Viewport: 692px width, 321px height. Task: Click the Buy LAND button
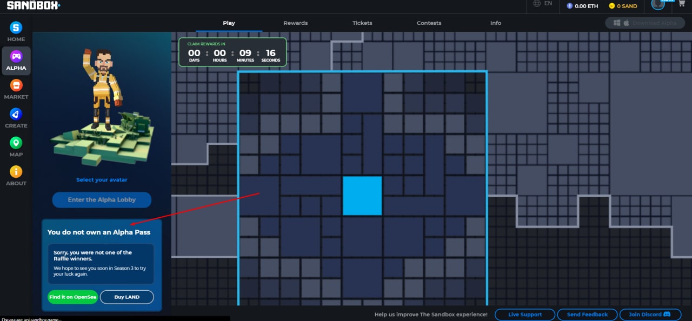coord(127,297)
